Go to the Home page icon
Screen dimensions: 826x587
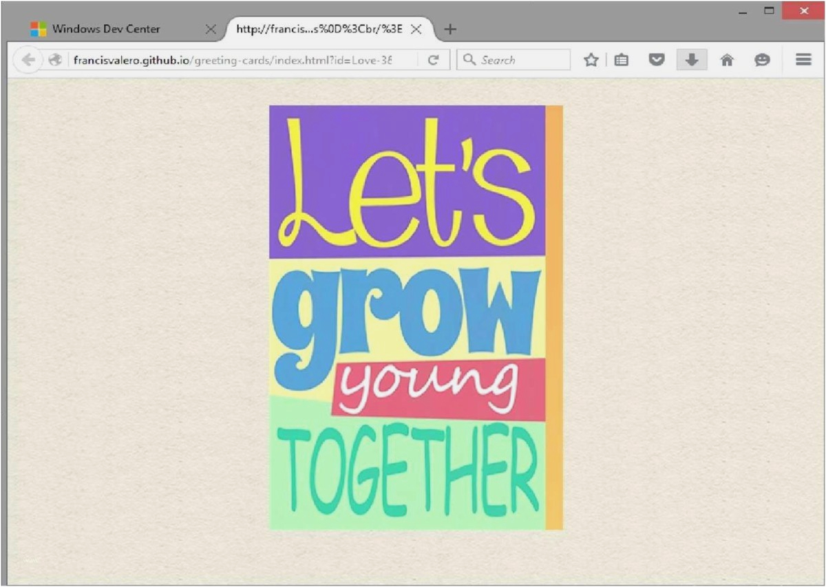coord(727,60)
